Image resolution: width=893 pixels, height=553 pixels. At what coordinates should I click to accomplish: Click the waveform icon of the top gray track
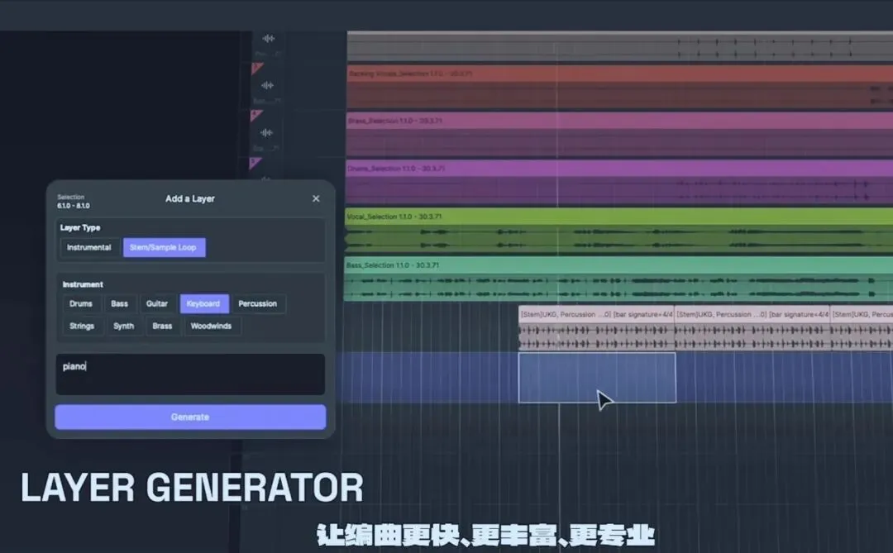(x=268, y=39)
